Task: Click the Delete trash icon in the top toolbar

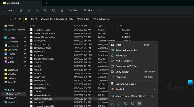Action: click(x=62, y=10)
